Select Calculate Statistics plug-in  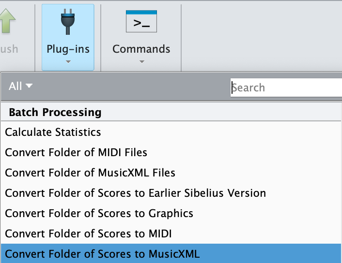click(x=171, y=132)
